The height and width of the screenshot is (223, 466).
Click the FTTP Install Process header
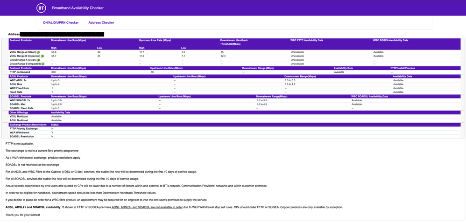coord(402,68)
